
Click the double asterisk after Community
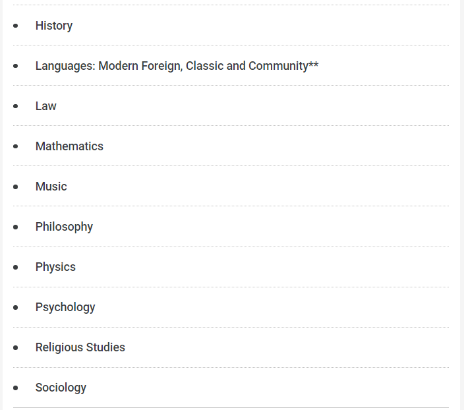click(314, 65)
